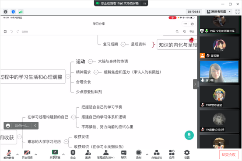
Task: Open the settings gear in the toolbar
Action: [x=187, y=154]
